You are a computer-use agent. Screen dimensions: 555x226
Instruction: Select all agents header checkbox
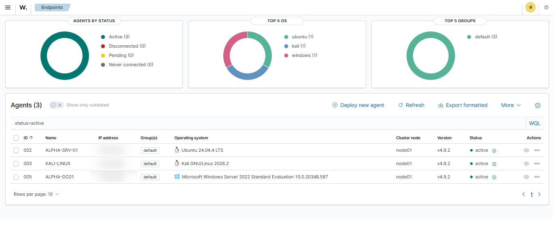[16, 138]
